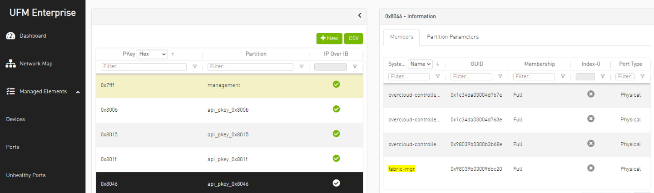Toggle Index-0 status for fabric-mgr
The width and height of the screenshot is (654, 193).
(x=590, y=168)
